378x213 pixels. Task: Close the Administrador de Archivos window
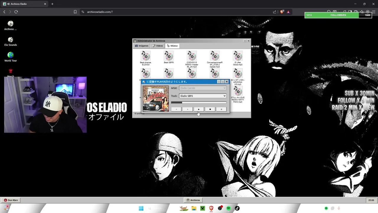pyautogui.click(x=248, y=41)
